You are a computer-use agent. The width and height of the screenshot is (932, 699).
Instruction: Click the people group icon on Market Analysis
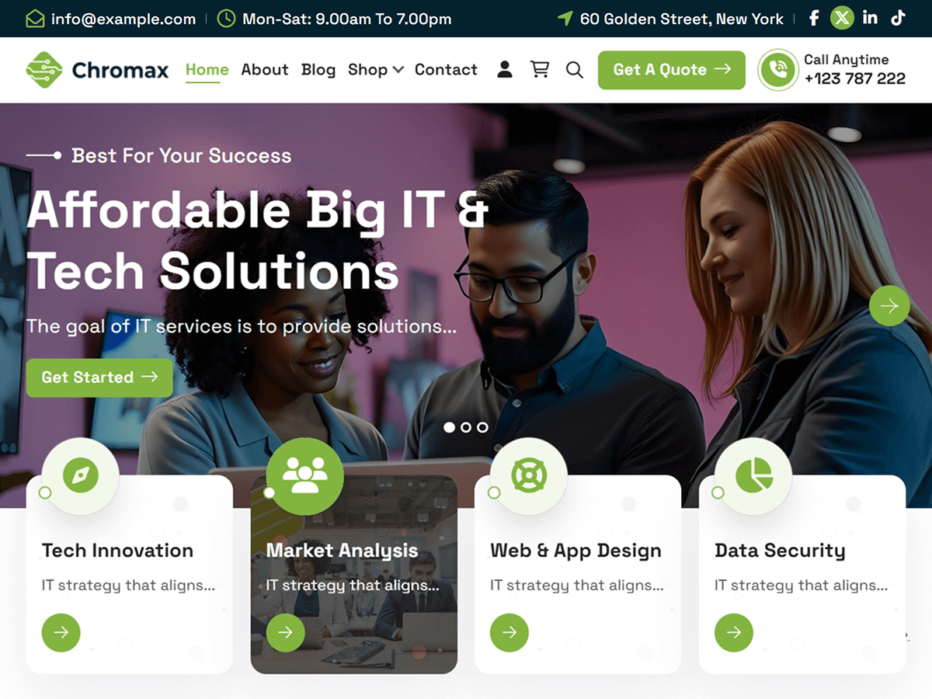point(304,475)
